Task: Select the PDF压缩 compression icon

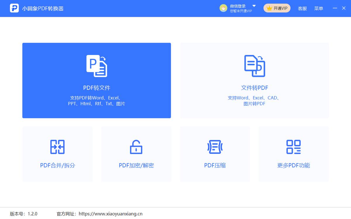Action: pyautogui.click(x=215, y=147)
